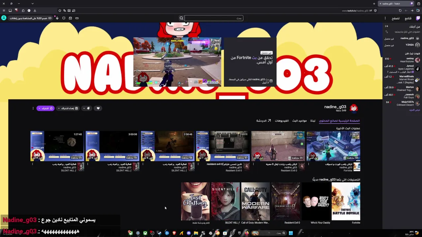Open the 2:39:11 Fortnite broadcast thumbnail
Viewport: 422px width, 237px height.
333,146
